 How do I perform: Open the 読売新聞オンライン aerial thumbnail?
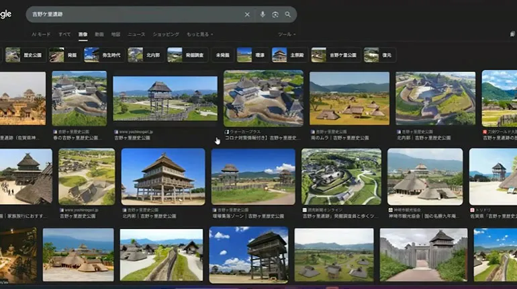tap(341, 177)
